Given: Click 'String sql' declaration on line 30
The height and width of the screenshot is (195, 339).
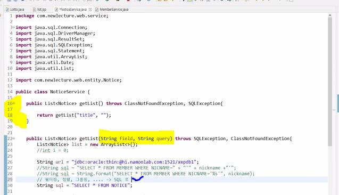Looking at the screenshot, I should [50, 185].
